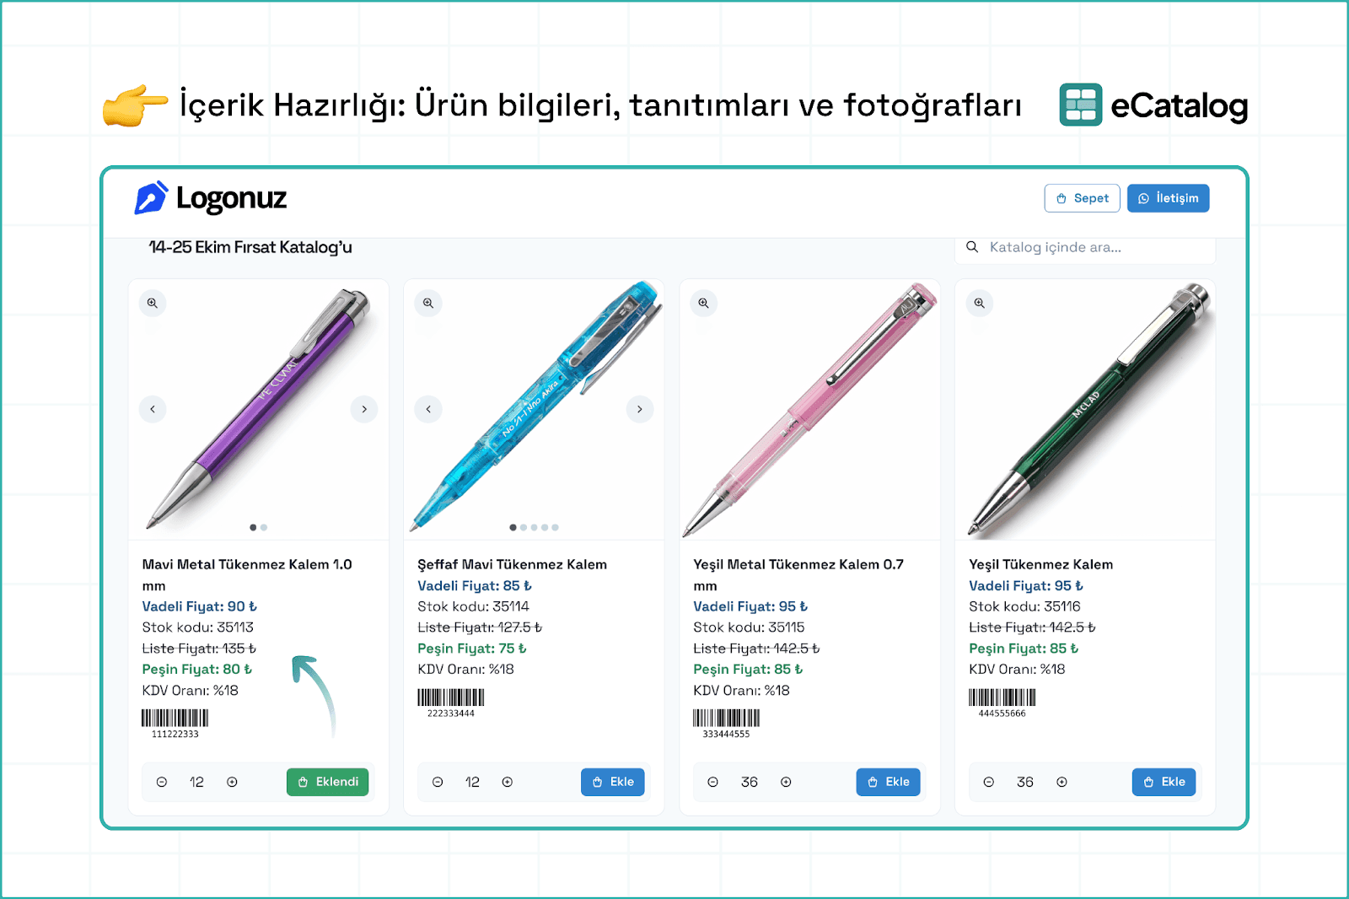Decrease quantity of the Yeşil Tükenmez Kalem
Viewport: 1349px width, 899px height.
coord(989,782)
